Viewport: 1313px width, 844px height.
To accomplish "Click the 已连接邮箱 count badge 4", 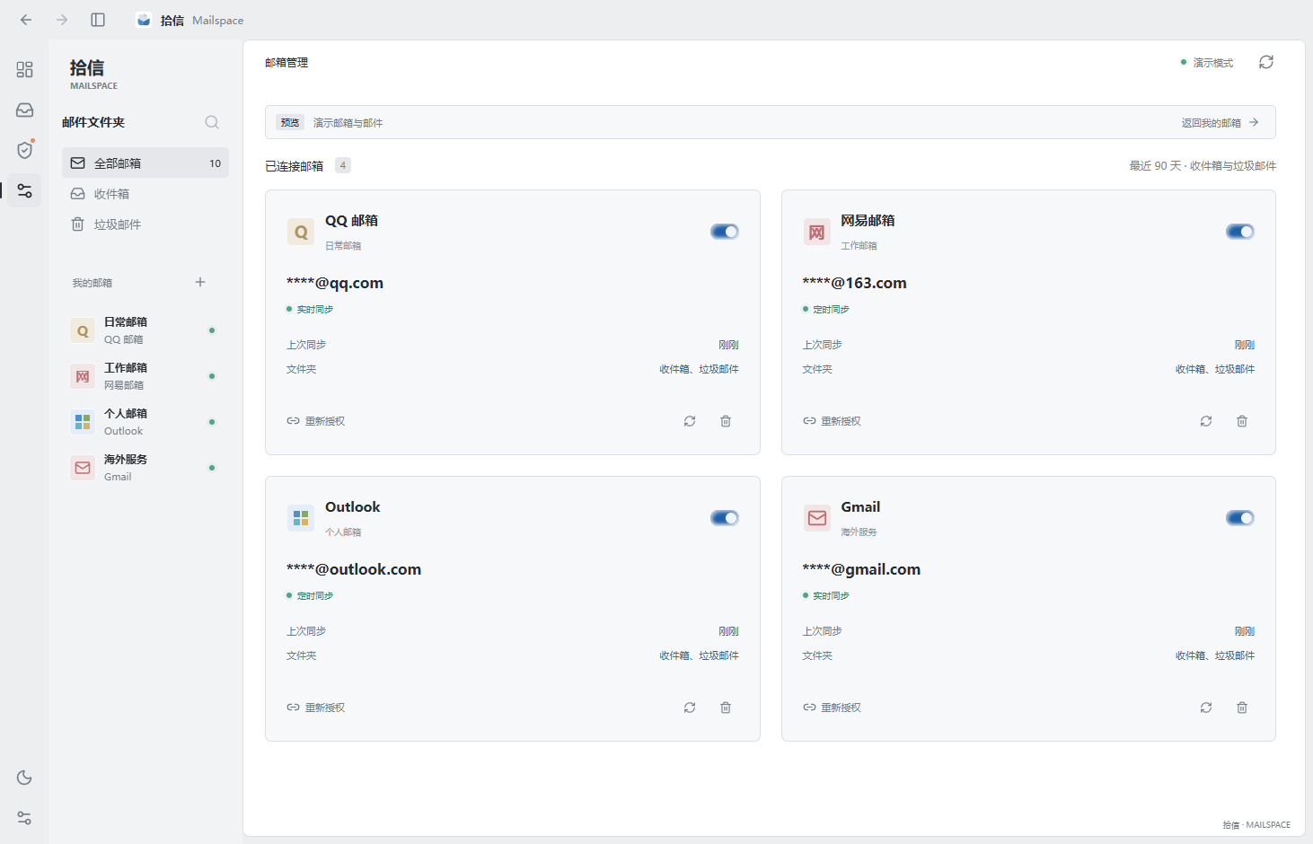I will 343,165.
